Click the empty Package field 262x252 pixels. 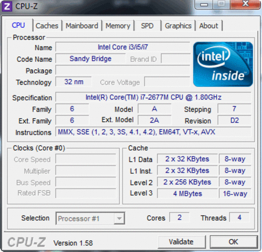coord(123,70)
